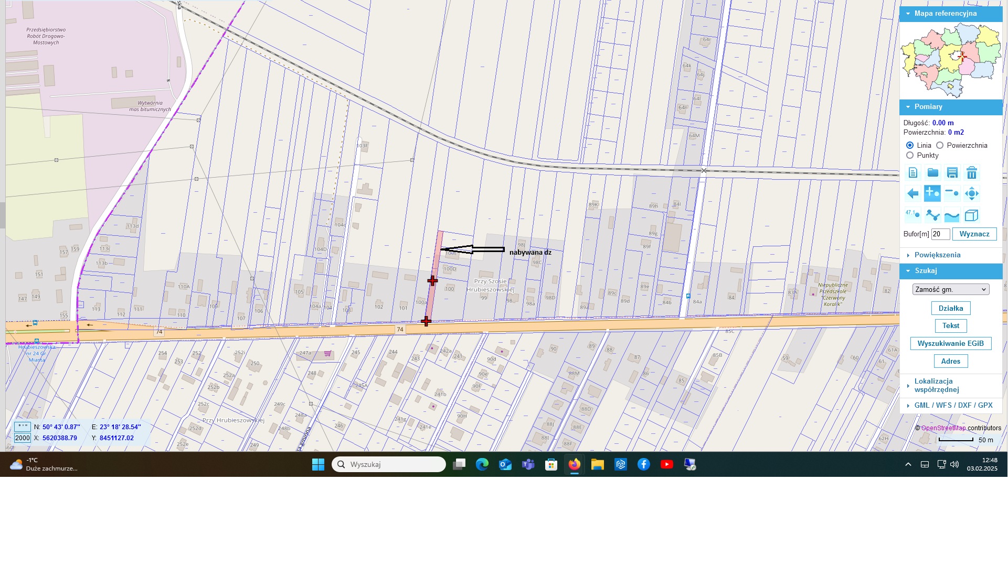Open the terrain profile wave icon

coord(952,215)
